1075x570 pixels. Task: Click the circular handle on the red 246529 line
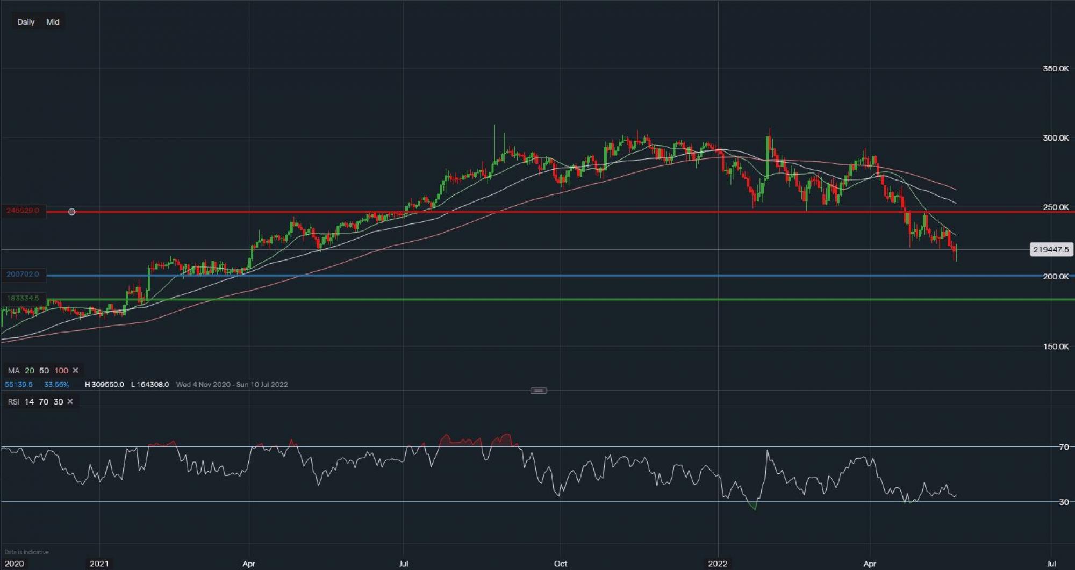[x=71, y=212]
